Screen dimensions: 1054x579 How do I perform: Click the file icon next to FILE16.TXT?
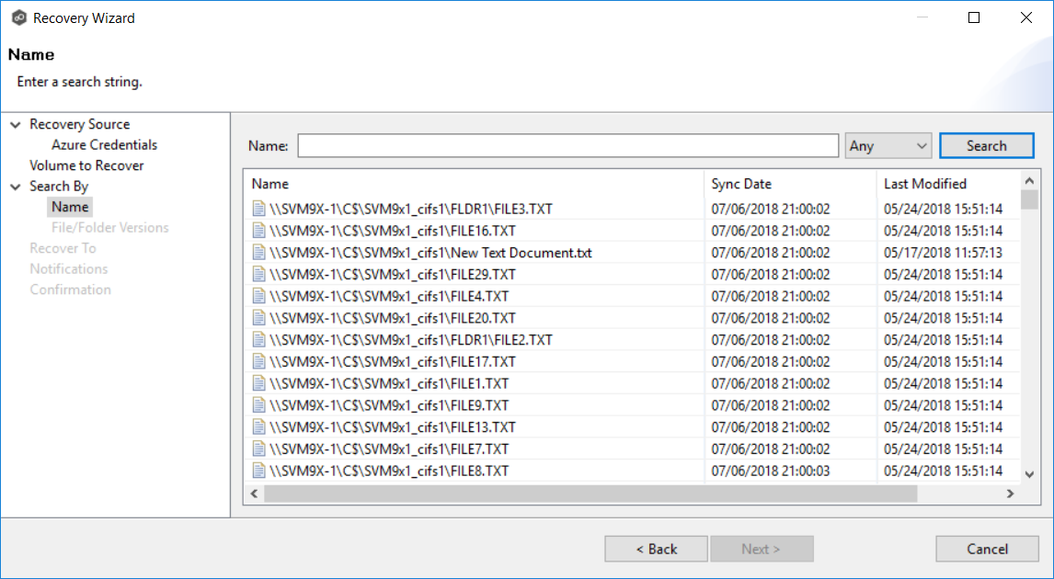click(258, 231)
